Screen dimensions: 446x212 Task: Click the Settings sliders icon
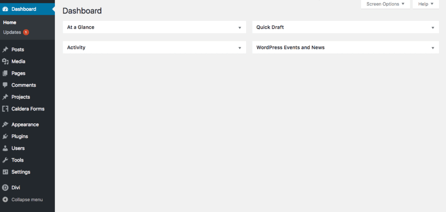pos(5,172)
